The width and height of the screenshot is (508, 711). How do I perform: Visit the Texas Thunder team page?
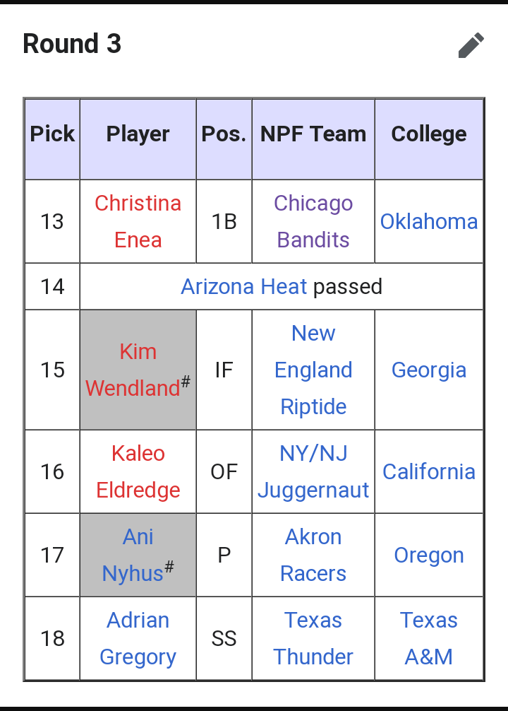pos(313,638)
